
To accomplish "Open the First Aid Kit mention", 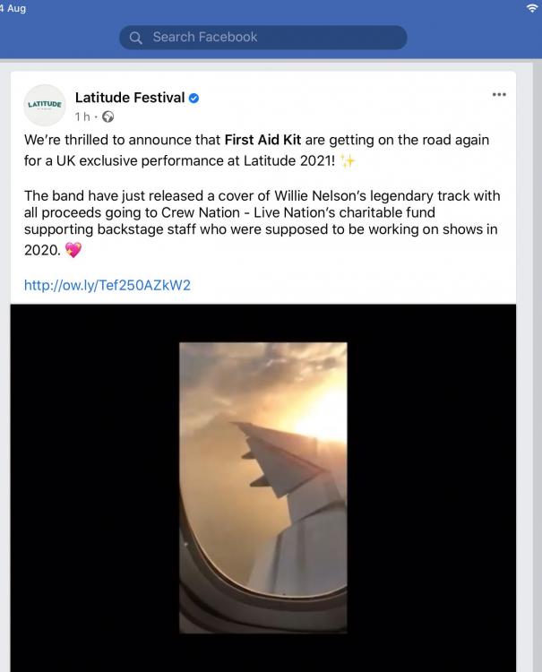I will coord(262,140).
